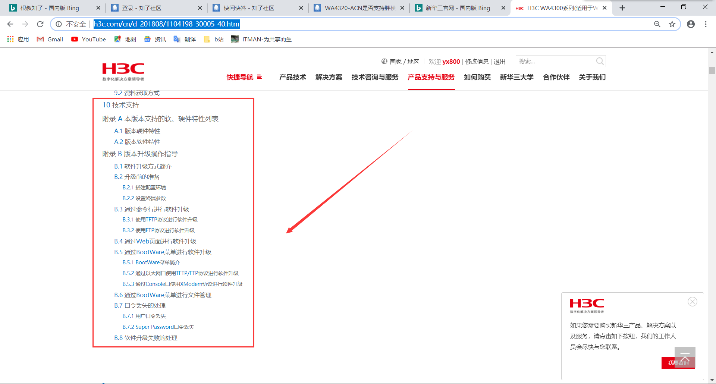This screenshot has height=384, width=716.
Task: Open the 合作伙伴 menu
Action: (556, 77)
